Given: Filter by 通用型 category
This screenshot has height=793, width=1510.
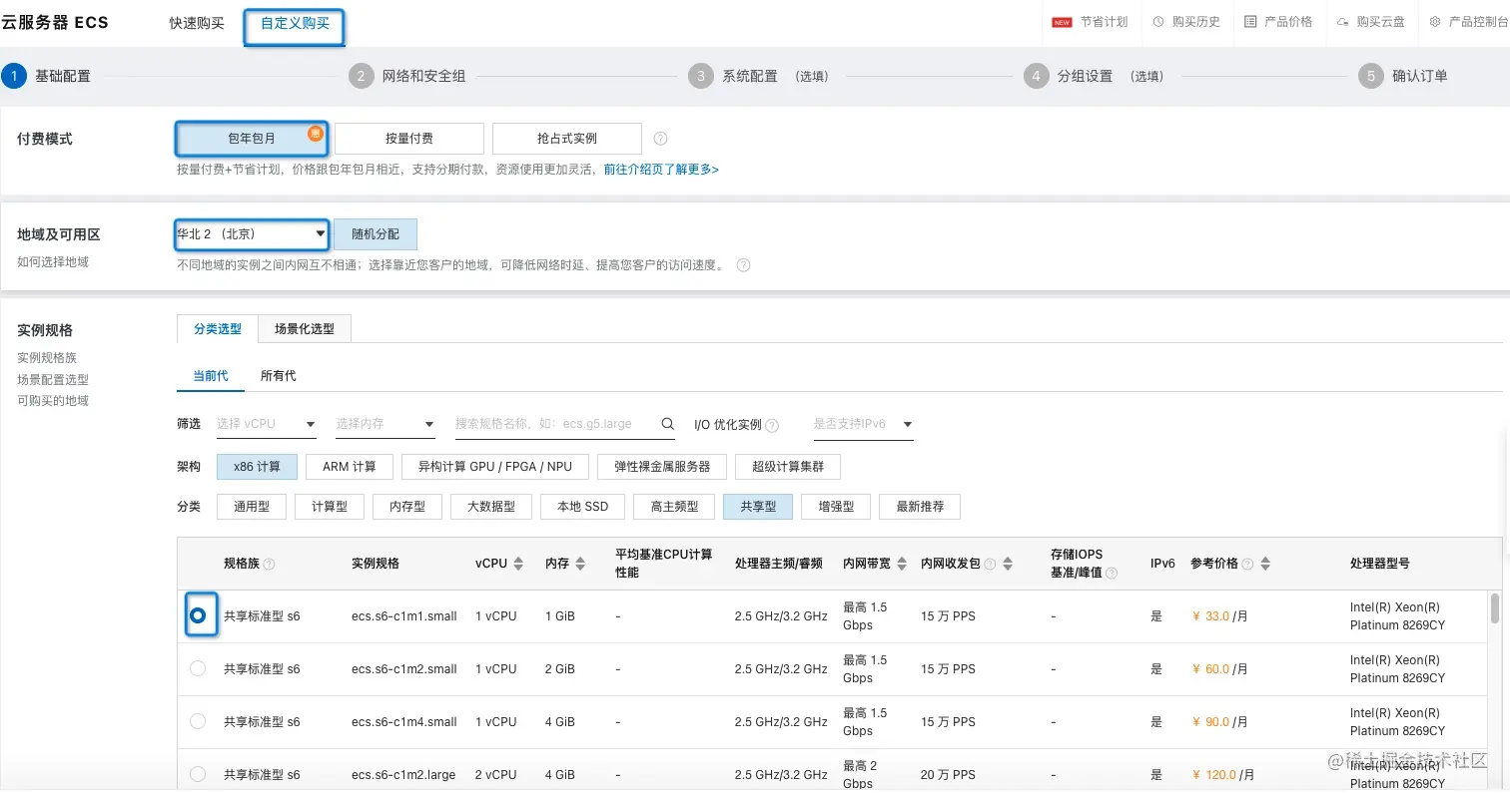Looking at the screenshot, I should (252, 507).
